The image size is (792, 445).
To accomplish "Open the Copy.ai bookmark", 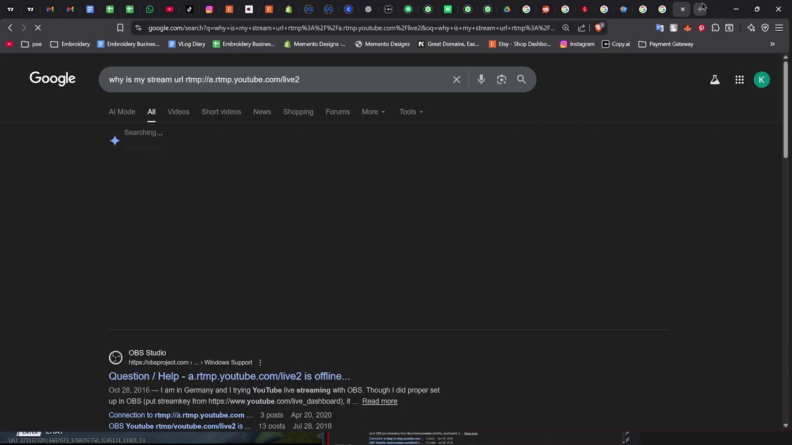I will (x=616, y=44).
